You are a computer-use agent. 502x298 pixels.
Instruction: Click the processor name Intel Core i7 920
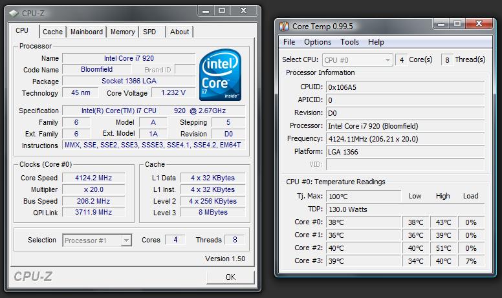pyautogui.click(x=129, y=58)
